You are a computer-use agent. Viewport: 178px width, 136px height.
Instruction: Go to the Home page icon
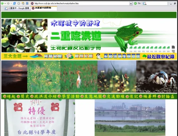(23, 3)
